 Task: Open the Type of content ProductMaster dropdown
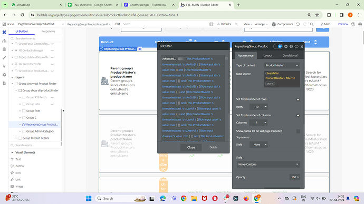(282, 65)
